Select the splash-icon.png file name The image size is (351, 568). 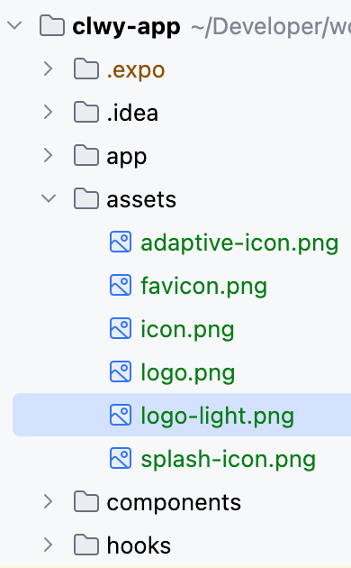tap(229, 460)
